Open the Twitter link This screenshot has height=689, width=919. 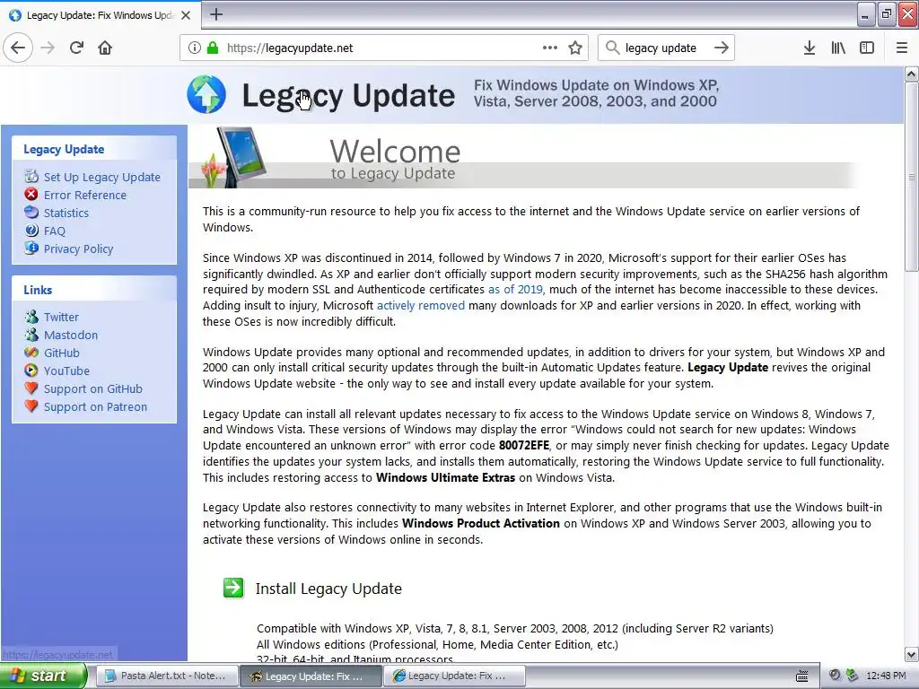[61, 317]
